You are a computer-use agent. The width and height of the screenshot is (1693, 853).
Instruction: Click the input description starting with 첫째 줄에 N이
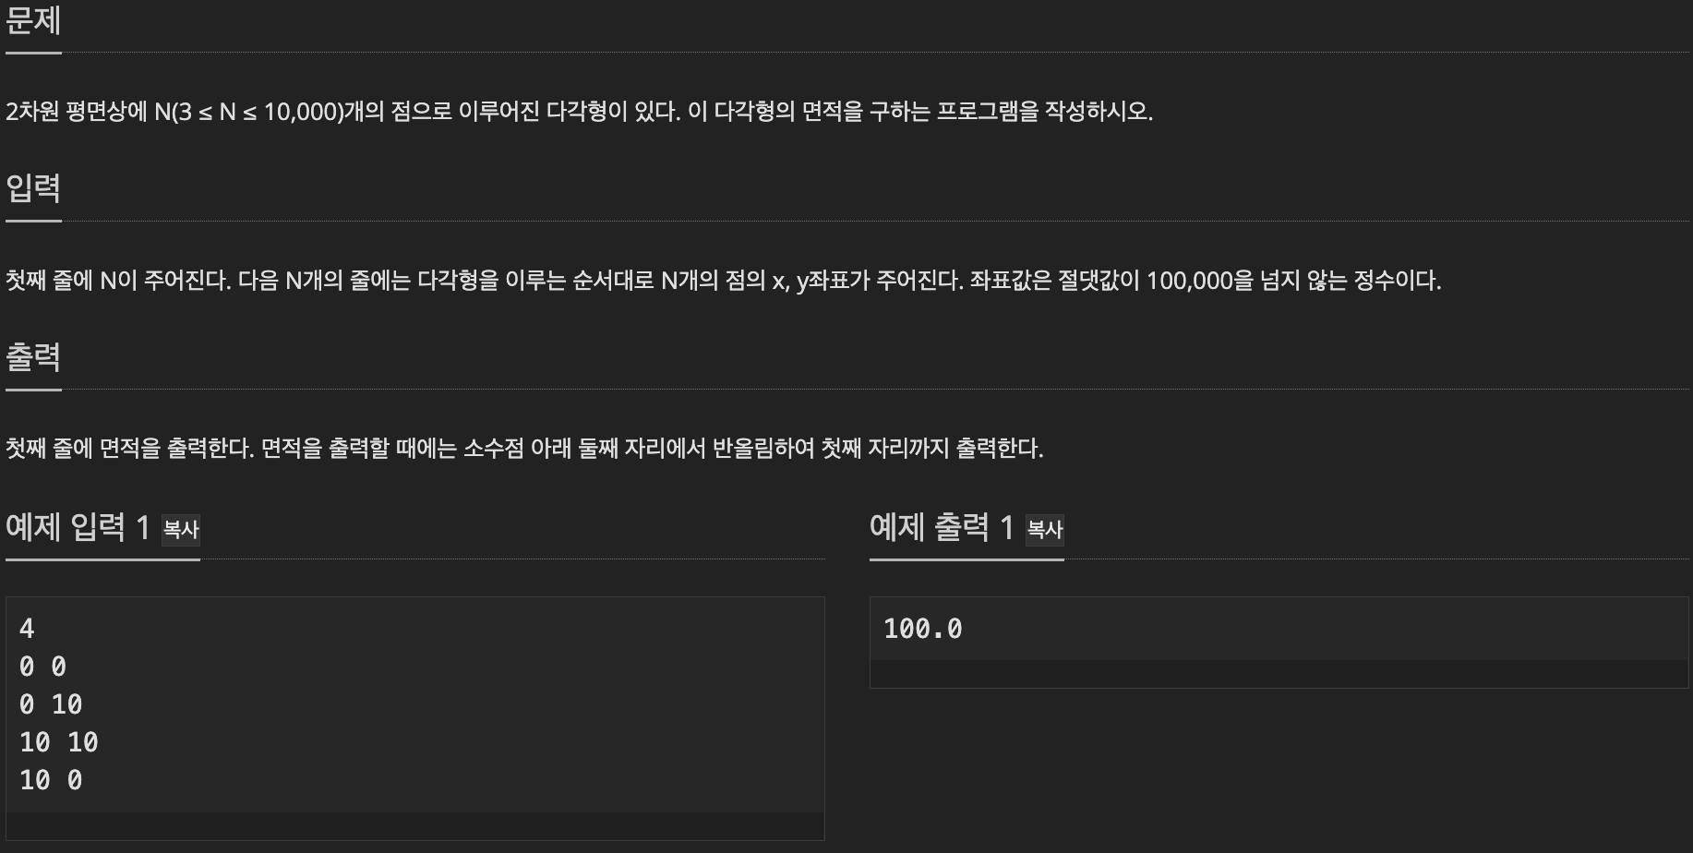point(723,280)
